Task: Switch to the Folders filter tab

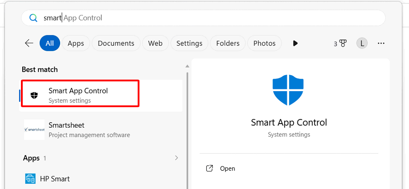Action: click(x=228, y=43)
